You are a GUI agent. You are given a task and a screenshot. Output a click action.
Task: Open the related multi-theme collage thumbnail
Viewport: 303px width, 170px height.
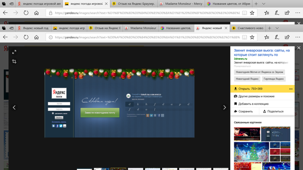point(280,152)
